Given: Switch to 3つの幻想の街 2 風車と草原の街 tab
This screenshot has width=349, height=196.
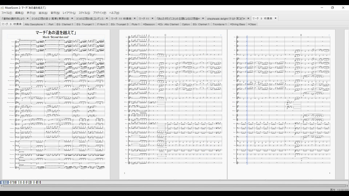Looking at the screenshot, I should [50, 19].
